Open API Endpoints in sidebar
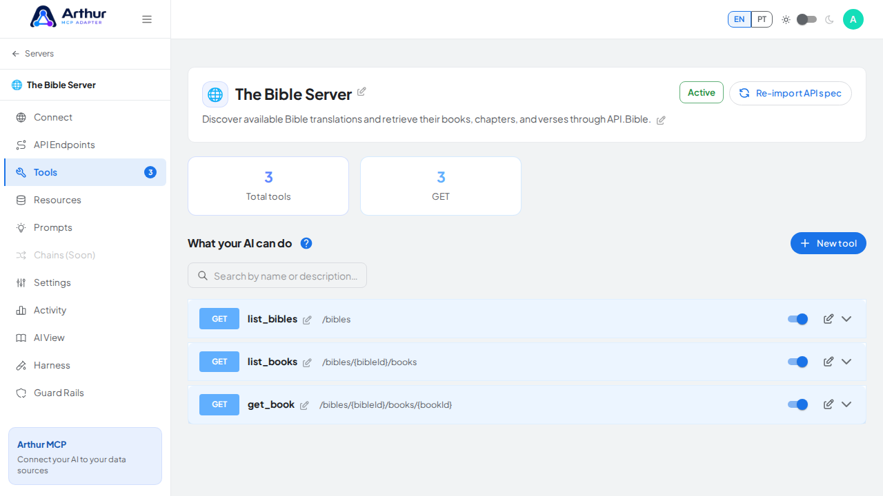 85,145
